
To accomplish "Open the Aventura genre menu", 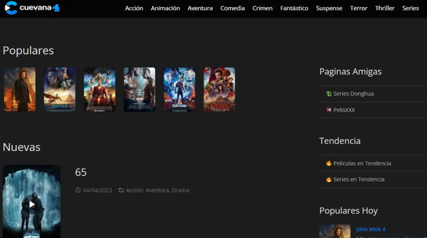I will (x=200, y=8).
